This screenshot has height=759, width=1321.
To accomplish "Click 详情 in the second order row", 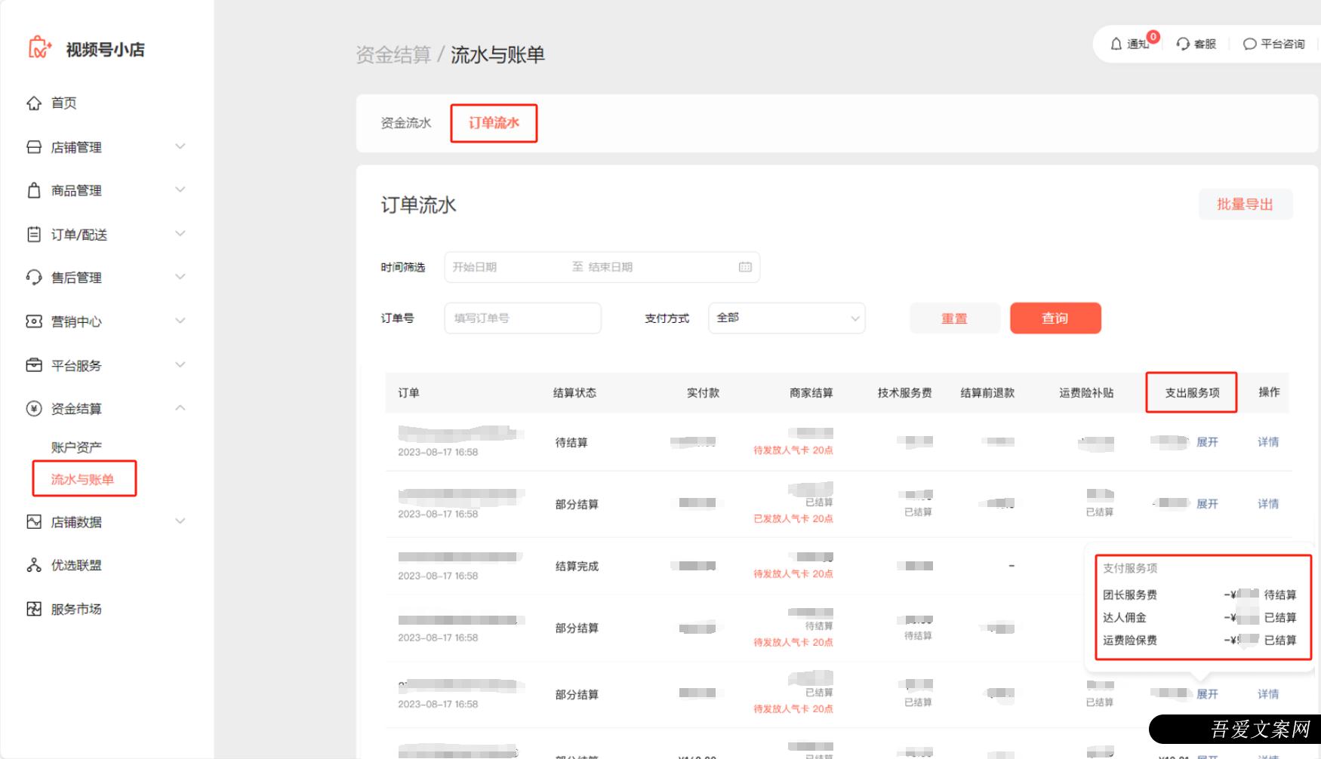I will click(x=1268, y=504).
